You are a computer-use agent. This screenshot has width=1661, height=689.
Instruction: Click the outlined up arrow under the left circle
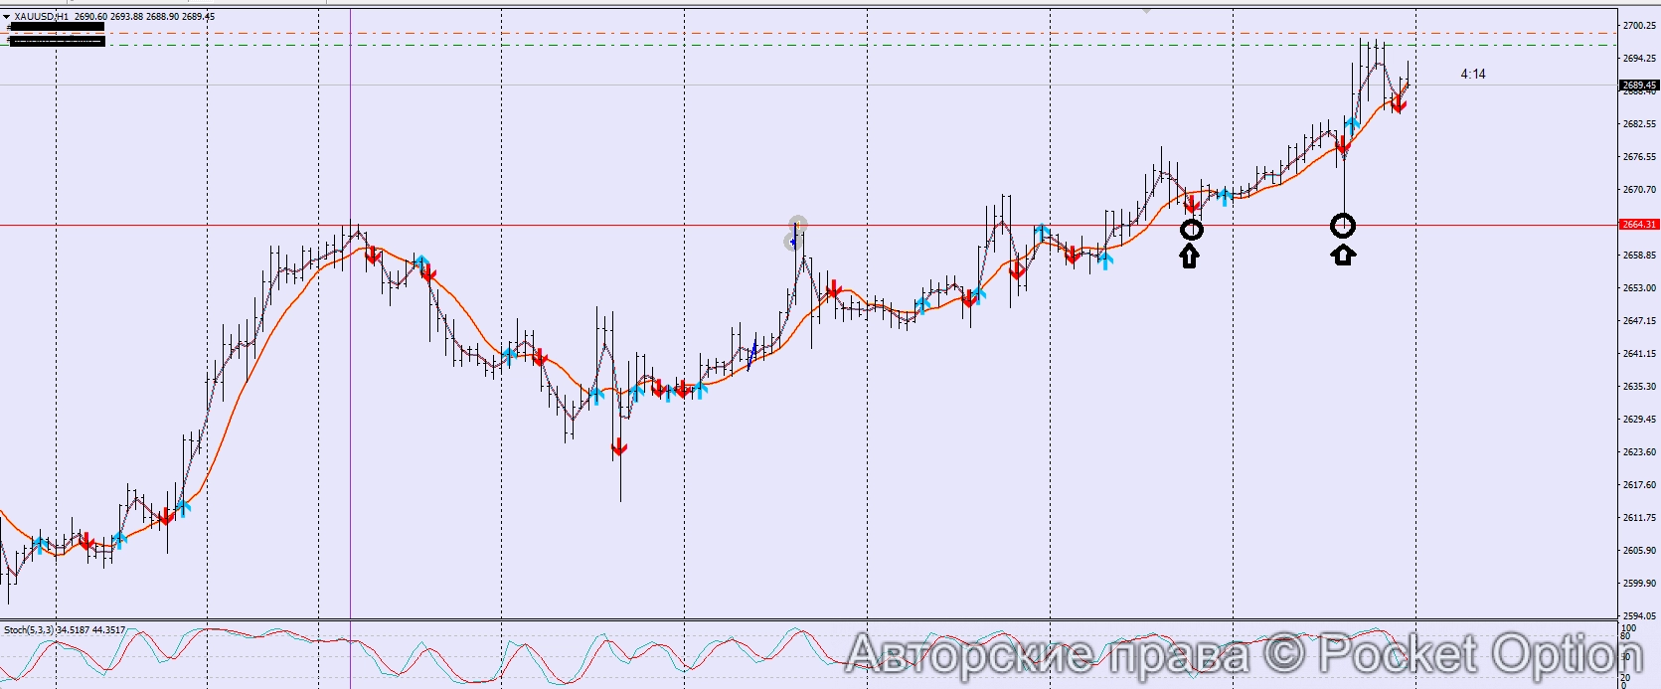(x=1190, y=257)
